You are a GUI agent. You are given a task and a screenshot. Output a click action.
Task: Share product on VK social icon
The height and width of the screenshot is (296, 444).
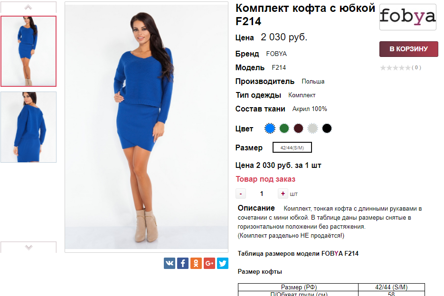170,263
